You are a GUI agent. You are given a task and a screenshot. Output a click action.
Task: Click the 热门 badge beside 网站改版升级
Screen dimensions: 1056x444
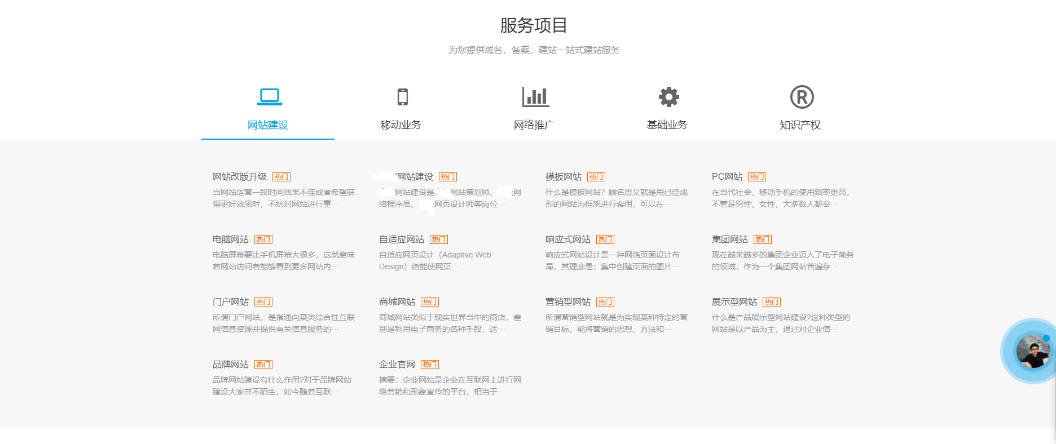point(281,177)
